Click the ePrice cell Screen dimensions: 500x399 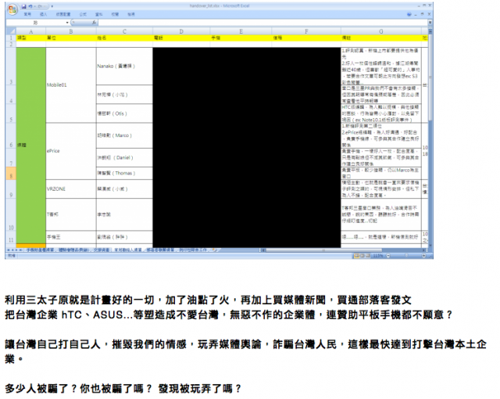coord(71,151)
